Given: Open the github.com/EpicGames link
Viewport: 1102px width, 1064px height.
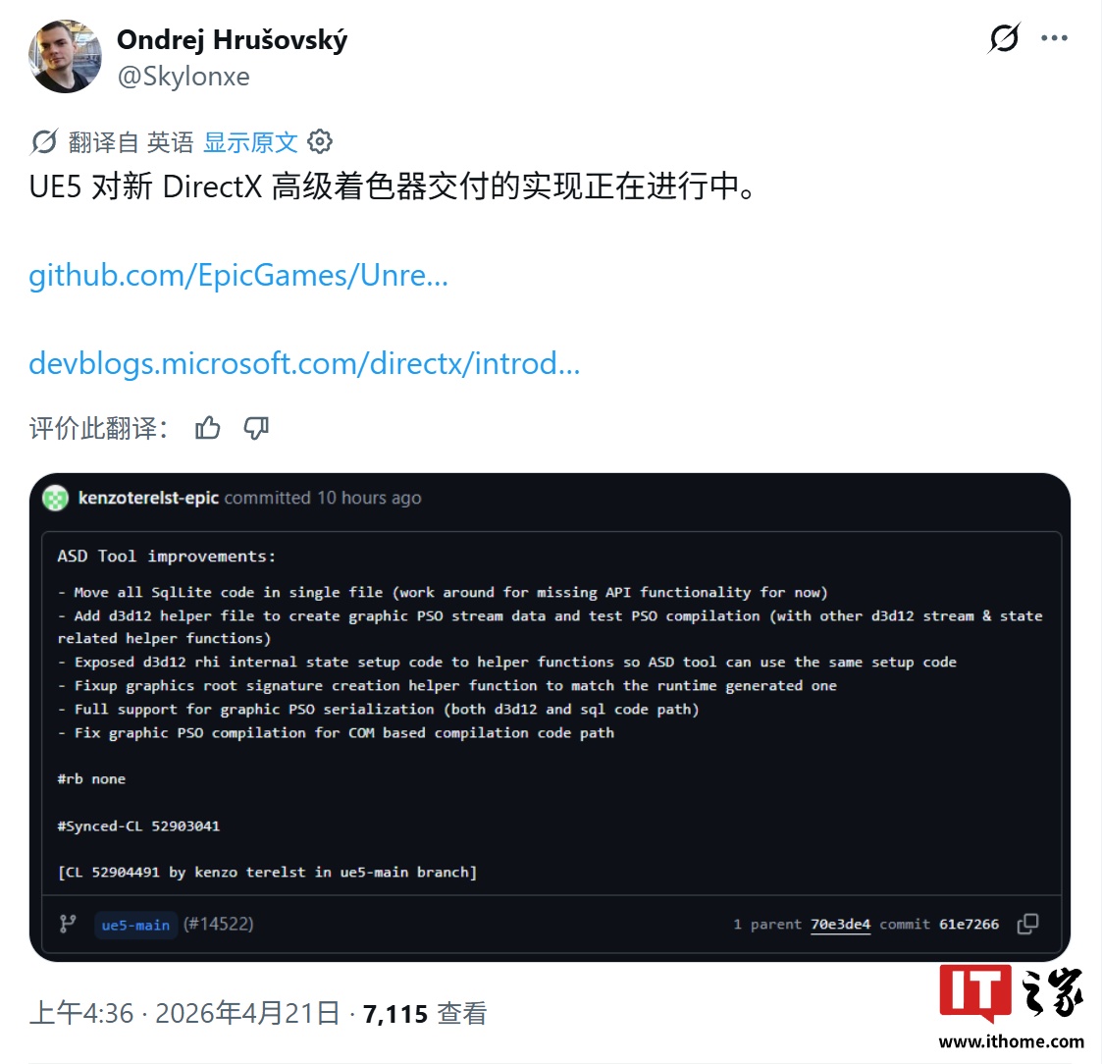Looking at the screenshot, I should 238,275.
